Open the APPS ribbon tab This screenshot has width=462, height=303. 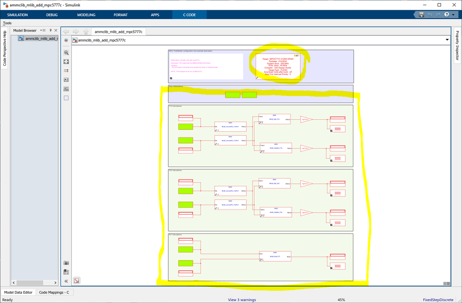155,15
